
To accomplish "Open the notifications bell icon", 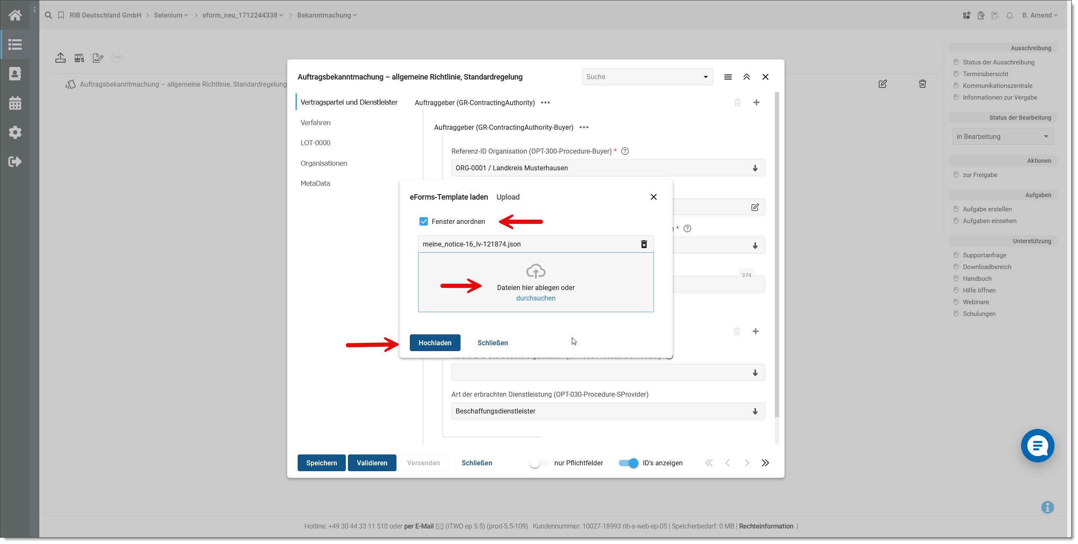I will [x=1010, y=15].
